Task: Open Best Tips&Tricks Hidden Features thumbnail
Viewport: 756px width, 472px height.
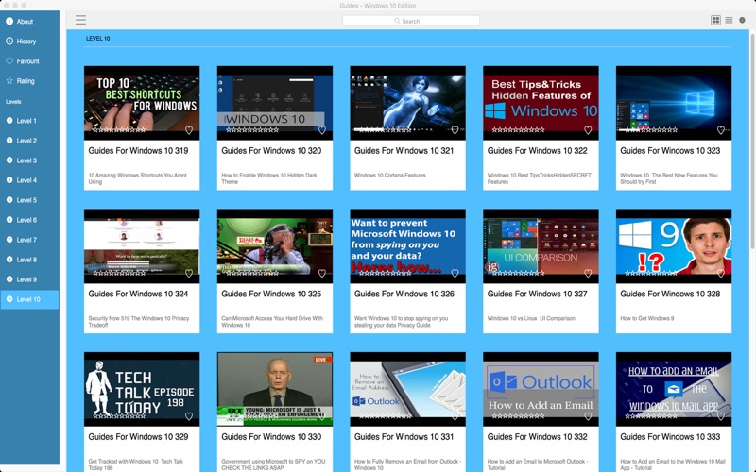Action: click(x=541, y=103)
